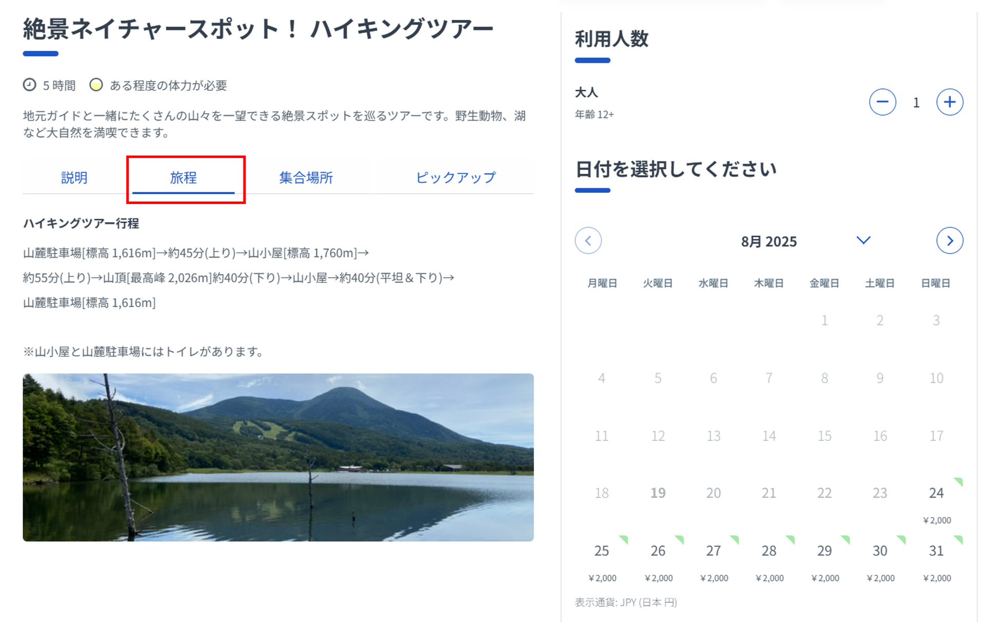Viewport: 985px width, 622px height.
Task: Click the adult quantity value 1
Action: (x=916, y=103)
